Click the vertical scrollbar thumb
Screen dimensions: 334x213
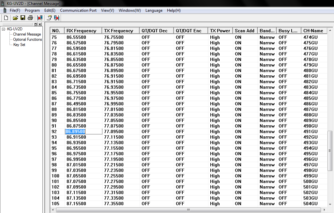pyautogui.click(x=330, y=150)
